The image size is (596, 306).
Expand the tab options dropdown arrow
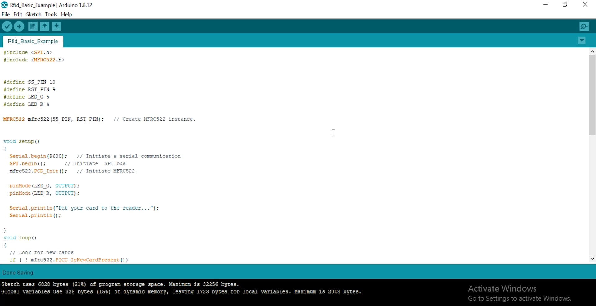coord(582,41)
